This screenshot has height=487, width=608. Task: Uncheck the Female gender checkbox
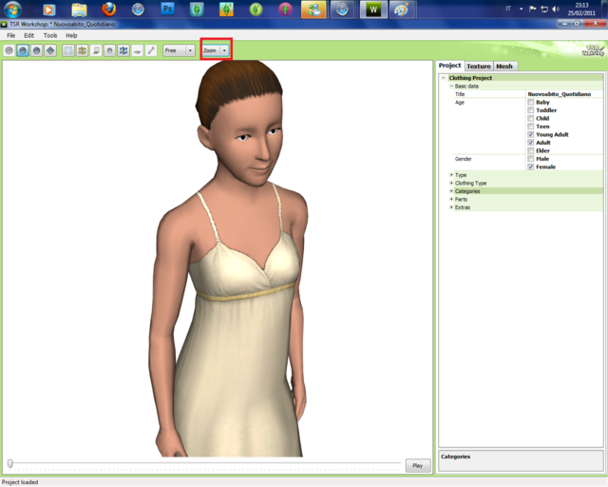[x=531, y=167]
